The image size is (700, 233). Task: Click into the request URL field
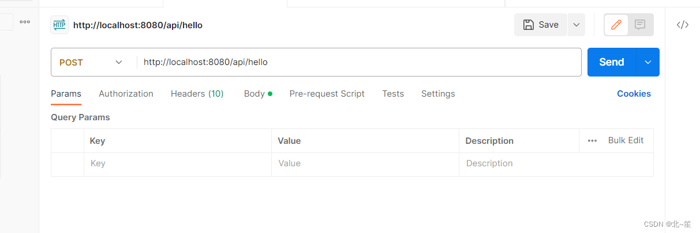[358, 62]
